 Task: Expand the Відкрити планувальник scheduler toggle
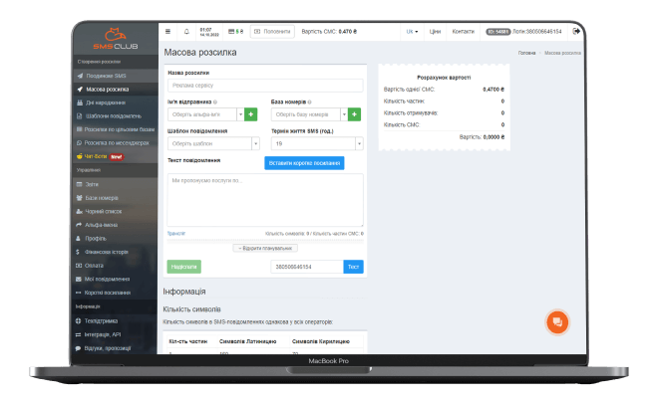(x=265, y=247)
